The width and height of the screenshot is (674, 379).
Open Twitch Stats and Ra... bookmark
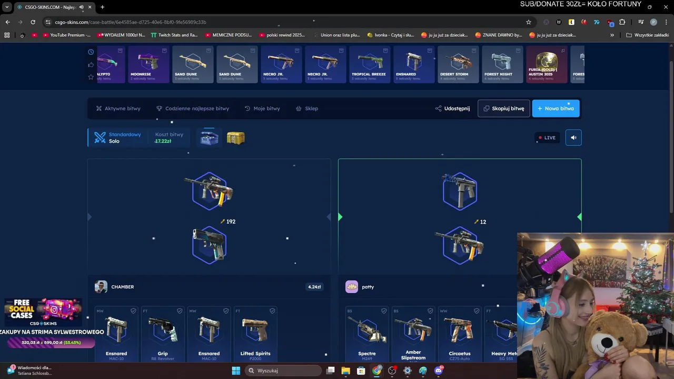[174, 35]
